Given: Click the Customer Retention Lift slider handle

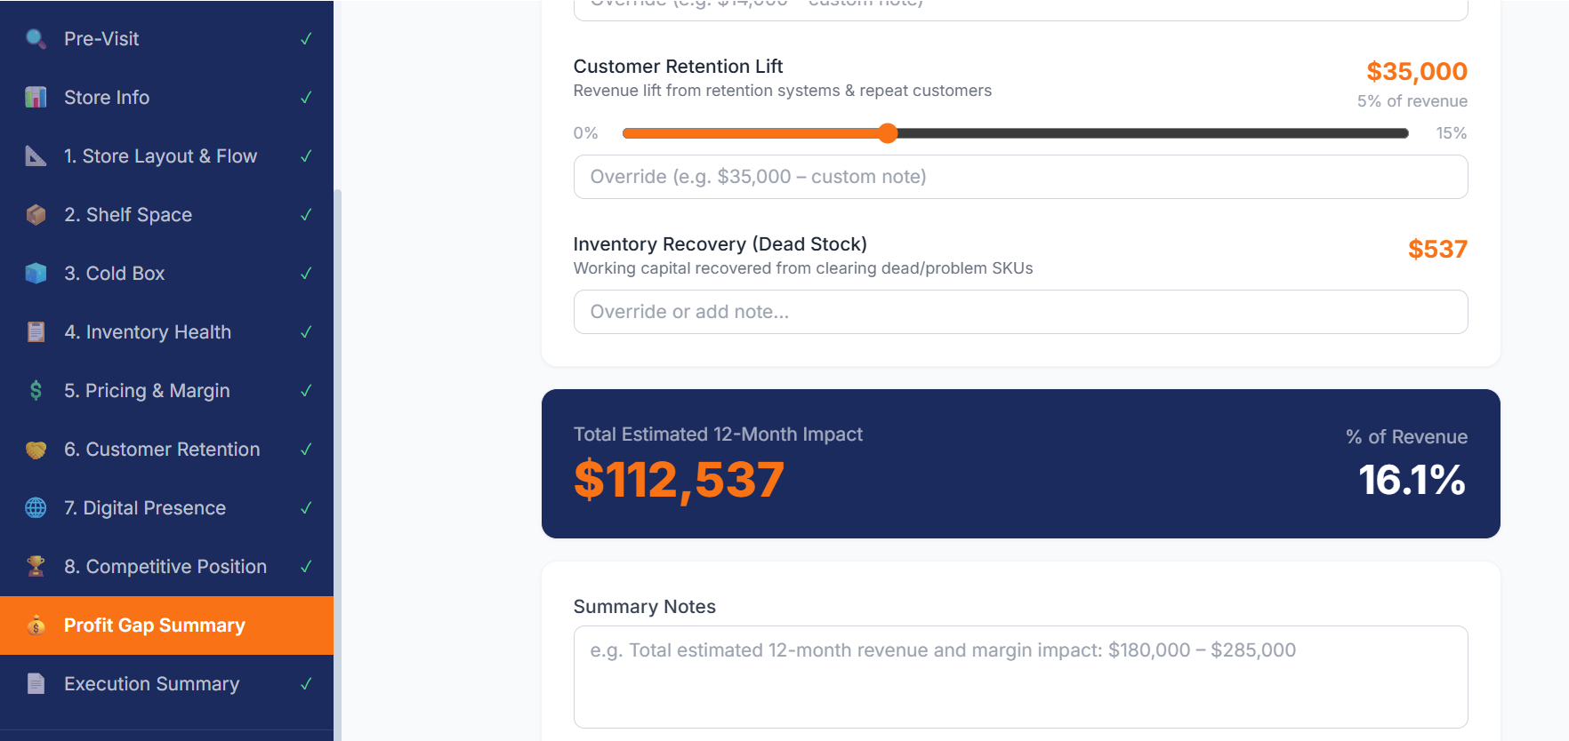Looking at the screenshot, I should 888,133.
